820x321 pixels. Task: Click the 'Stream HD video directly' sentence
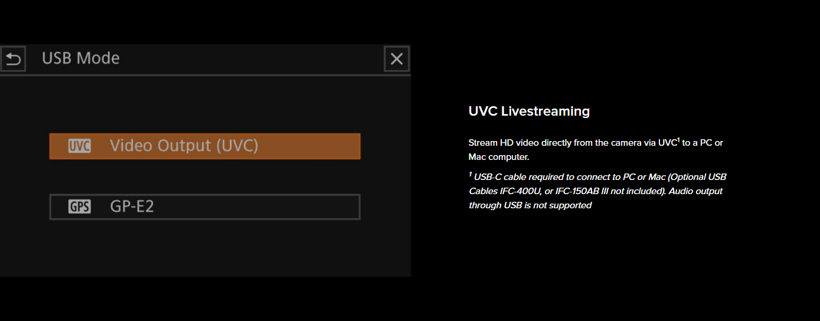click(x=596, y=150)
